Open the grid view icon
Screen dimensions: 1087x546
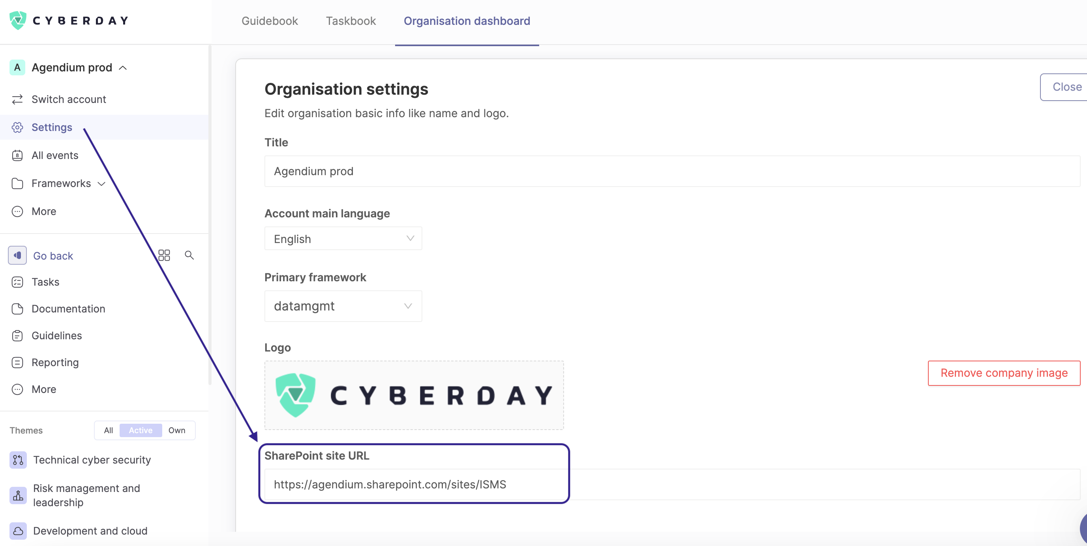[x=164, y=255]
